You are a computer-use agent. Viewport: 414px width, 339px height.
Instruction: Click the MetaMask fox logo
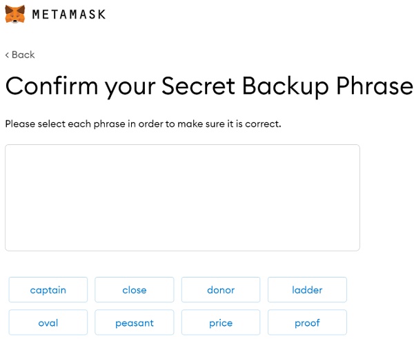coord(15,13)
